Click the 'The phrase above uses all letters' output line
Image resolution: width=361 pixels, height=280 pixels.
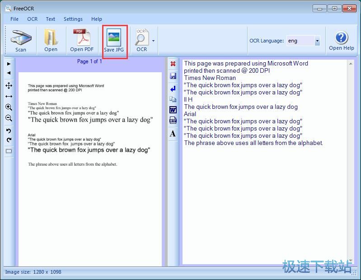(x=253, y=143)
